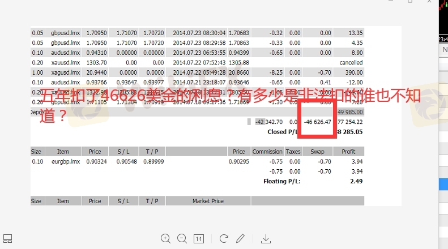Viewport: 448px width, 249px height.
Task: Click the Swap column header
Action: click(x=317, y=152)
